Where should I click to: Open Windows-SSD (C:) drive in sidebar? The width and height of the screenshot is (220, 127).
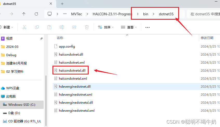pyautogui.click(x=22, y=105)
